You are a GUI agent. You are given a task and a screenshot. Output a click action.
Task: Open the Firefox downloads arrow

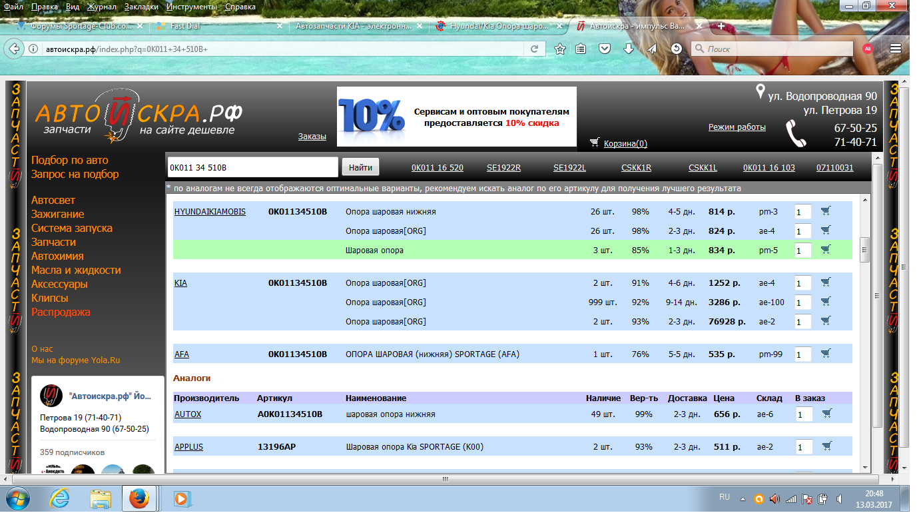[628, 49]
